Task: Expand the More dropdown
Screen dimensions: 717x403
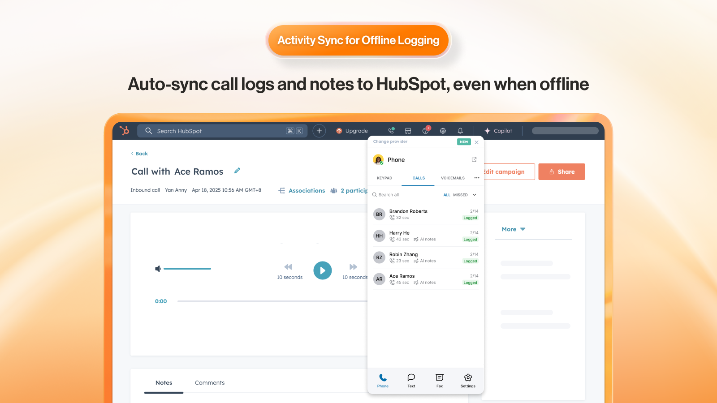Action: (x=514, y=229)
